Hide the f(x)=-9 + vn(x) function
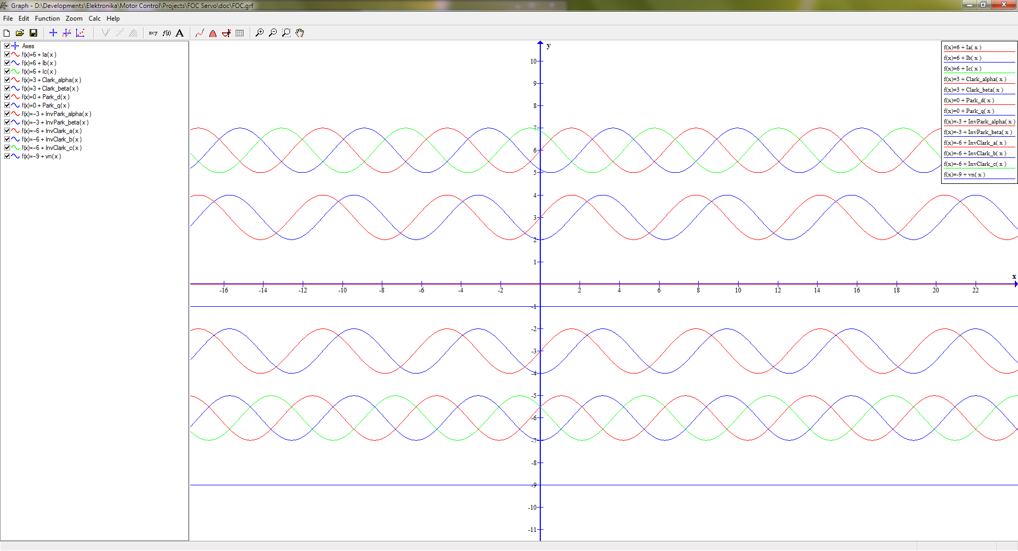1018x551 pixels. coord(7,156)
